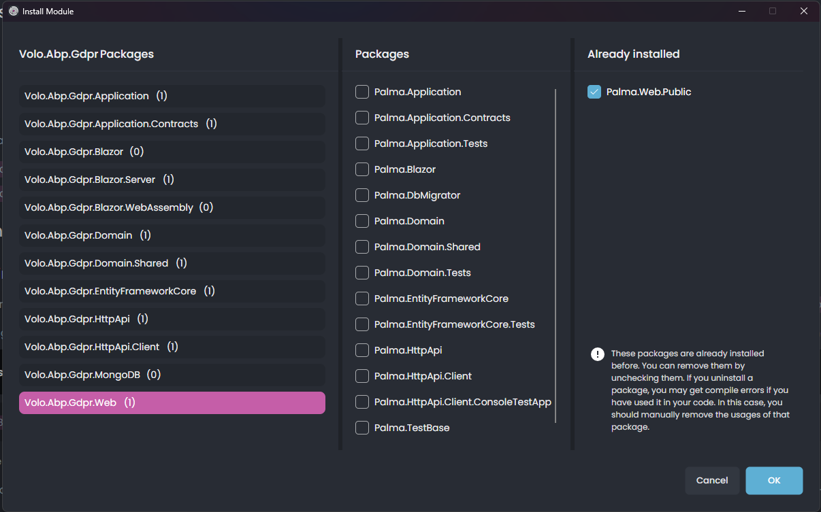Image resolution: width=821 pixels, height=512 pixels.
Task: Select Volo.Abp.Gdpr.HttpApi.Client in the list
Action: pyautogui.click(x=172, y=347)
